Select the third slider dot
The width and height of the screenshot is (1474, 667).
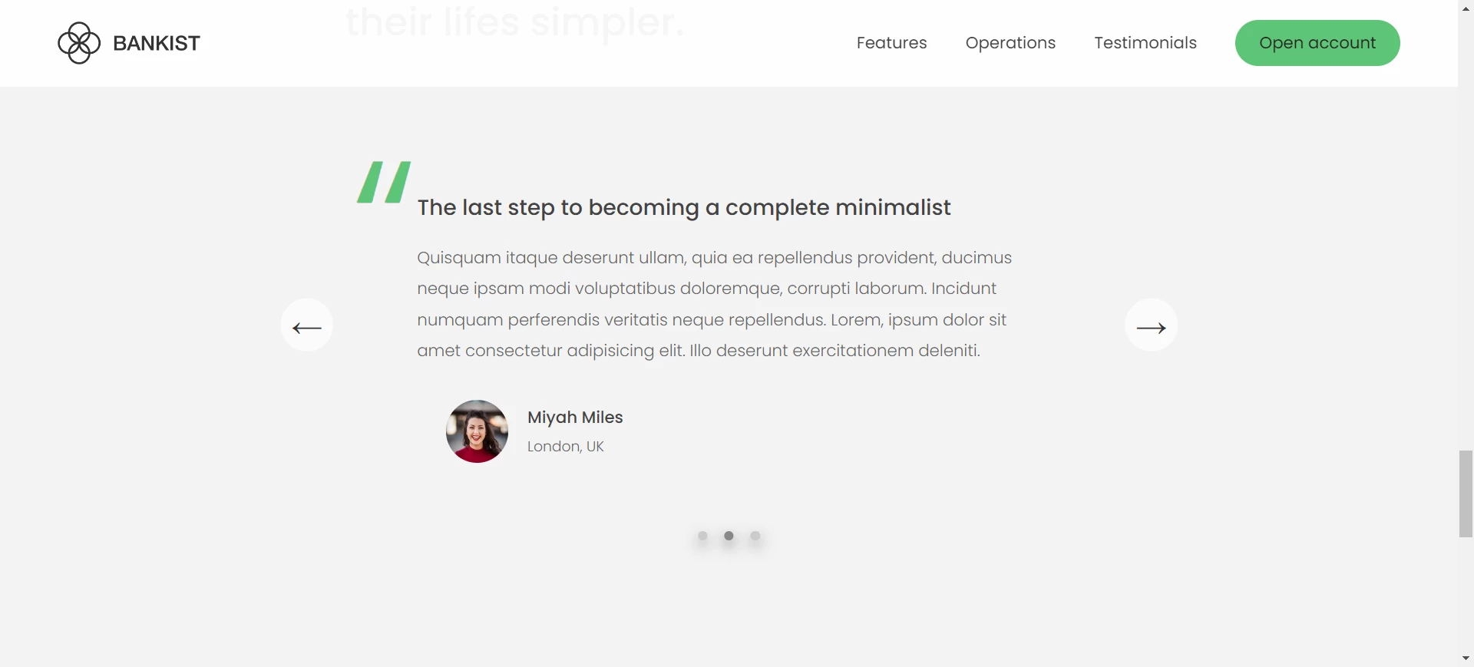(x=755, y=536)
